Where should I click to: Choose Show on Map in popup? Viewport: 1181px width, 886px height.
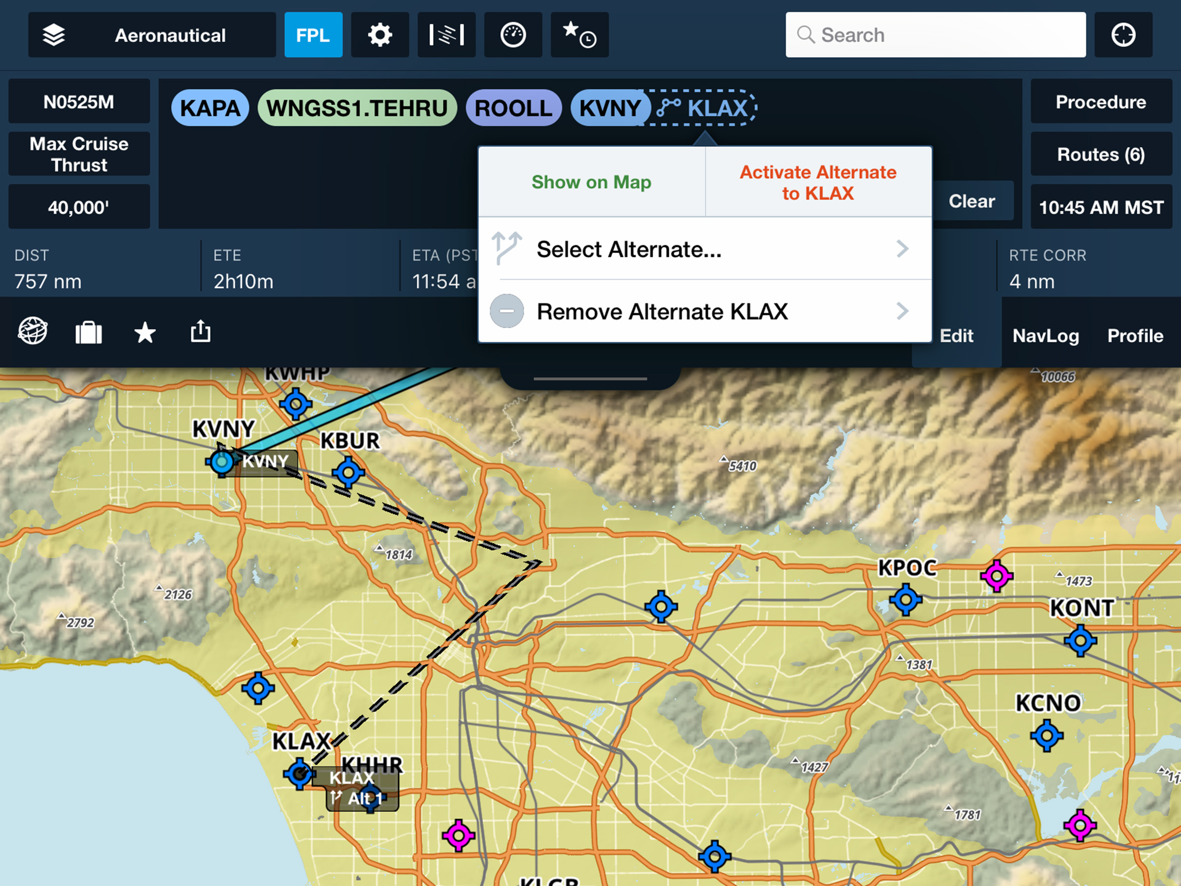(x=591, y=182)
